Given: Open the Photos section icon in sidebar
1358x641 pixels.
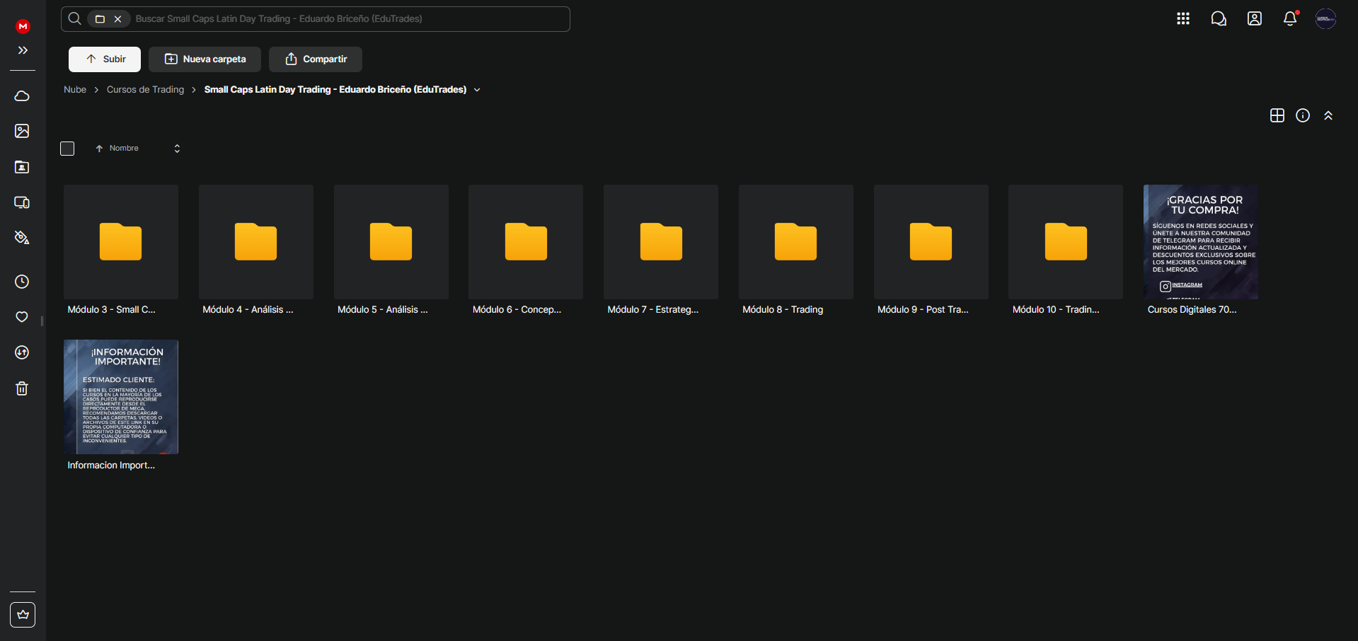Looking at the screenshot, I should [x=22, y=131].
